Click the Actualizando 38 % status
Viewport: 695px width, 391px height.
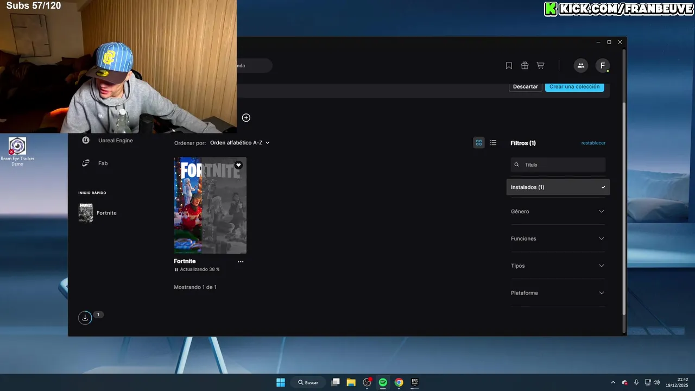(200, 269)
